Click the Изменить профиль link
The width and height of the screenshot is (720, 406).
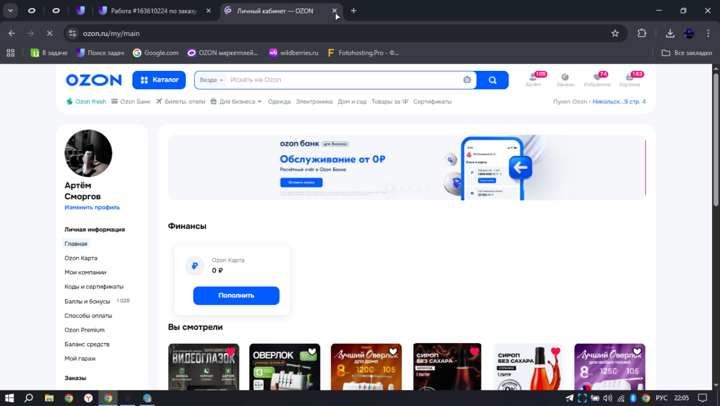click(92, 207)
